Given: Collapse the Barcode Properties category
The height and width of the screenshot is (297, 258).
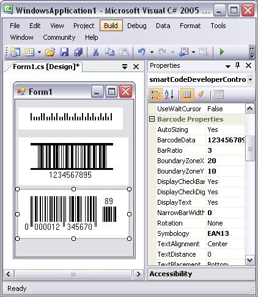Looking at the screenshot, I should pyautogui.click(x=152, y=119).
